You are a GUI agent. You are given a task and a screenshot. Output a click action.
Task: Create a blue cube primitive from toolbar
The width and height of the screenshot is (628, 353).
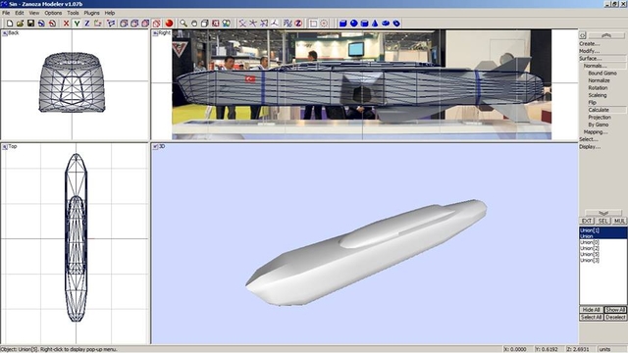pyautogui.click(x=342, y=24)
